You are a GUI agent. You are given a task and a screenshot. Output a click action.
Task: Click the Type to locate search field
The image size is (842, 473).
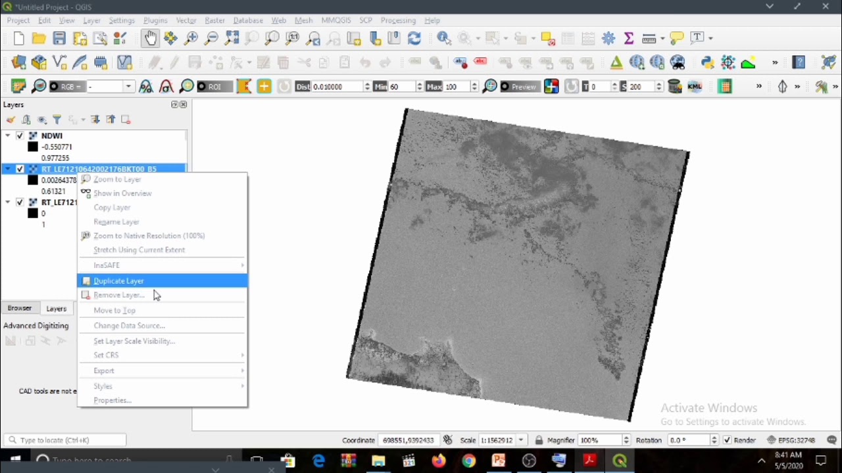tap(64, 440)
